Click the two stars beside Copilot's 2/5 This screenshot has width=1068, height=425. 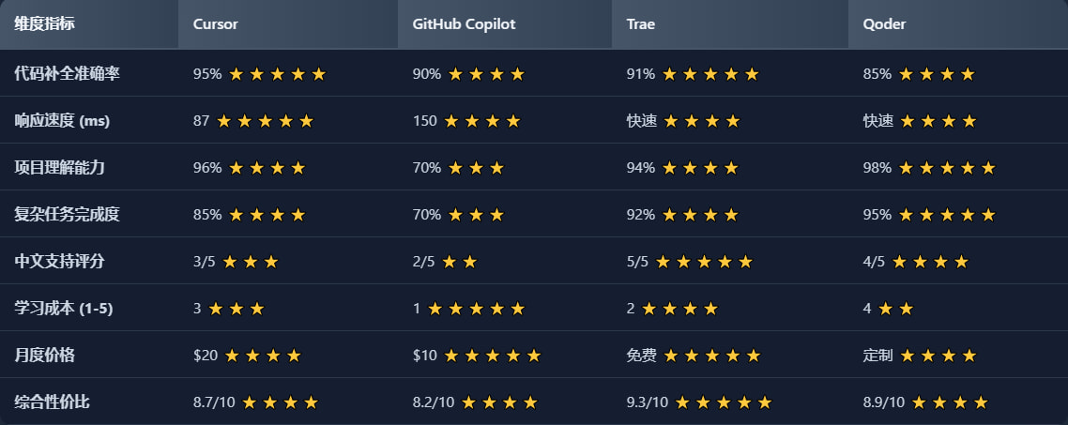460,262
